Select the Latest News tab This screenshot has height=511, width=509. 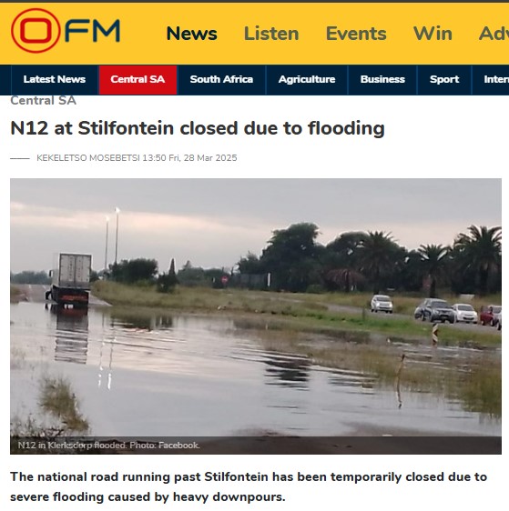tap(55, 79)
